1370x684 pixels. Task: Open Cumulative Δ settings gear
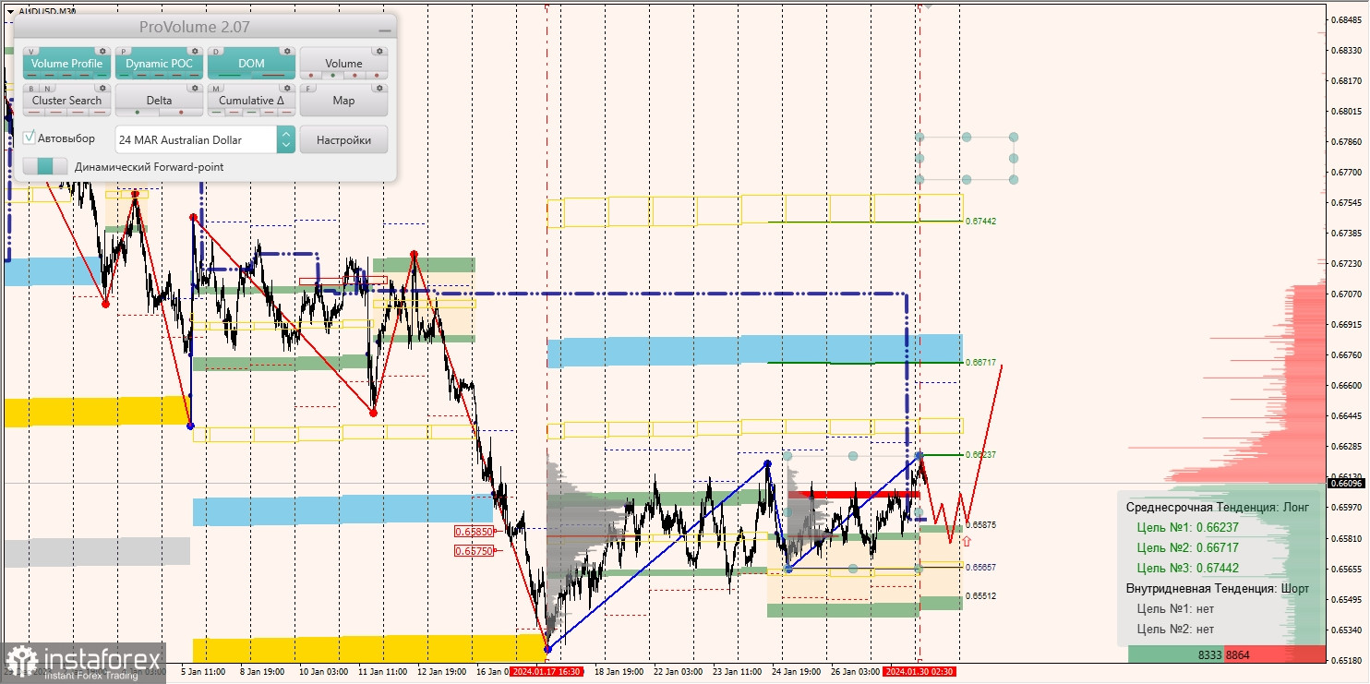click(287, 89)
